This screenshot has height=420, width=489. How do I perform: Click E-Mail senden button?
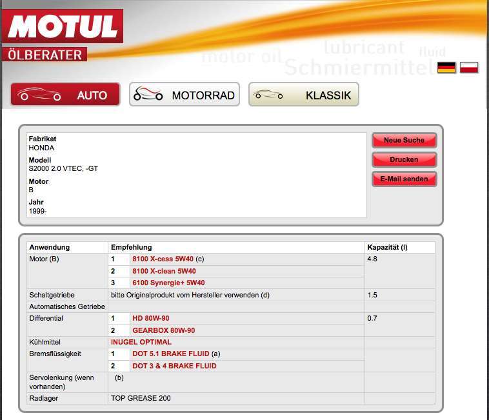404,179
